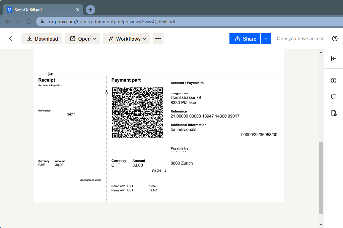Open the comments panel icon
Screen dimensions: 343x228
pos(333,97)
